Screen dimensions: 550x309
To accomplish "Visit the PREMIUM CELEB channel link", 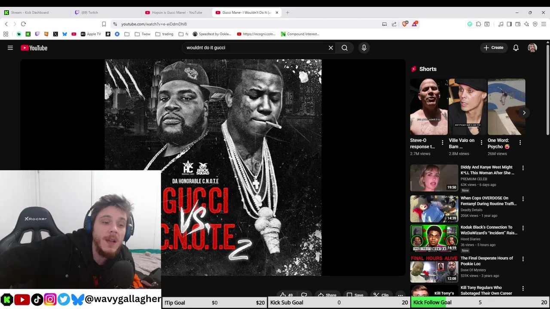I will tap(474, 179).
